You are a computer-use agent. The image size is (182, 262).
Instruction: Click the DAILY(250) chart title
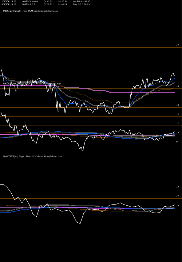(x=31, y=11)
